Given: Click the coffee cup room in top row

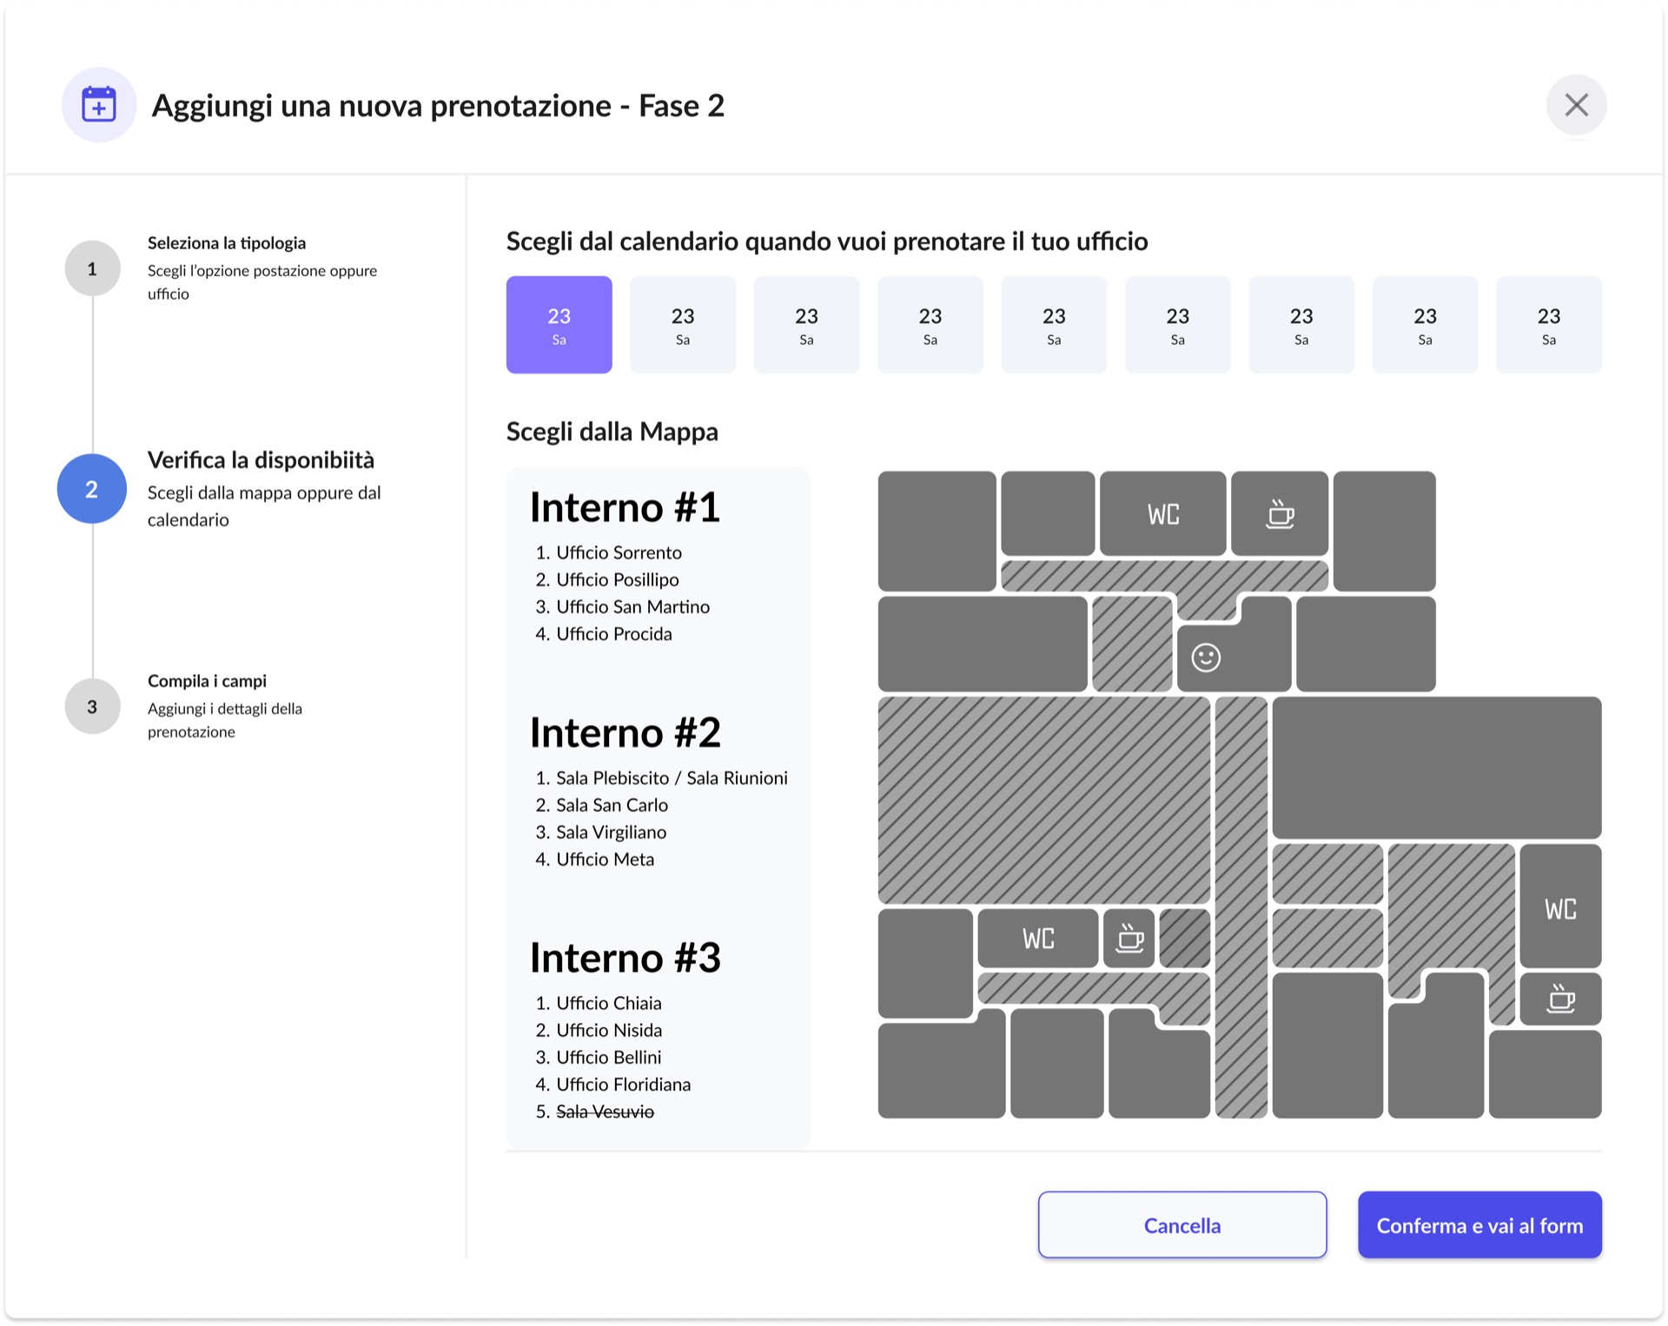Looking at the screenshot, I should point(1280,514).
